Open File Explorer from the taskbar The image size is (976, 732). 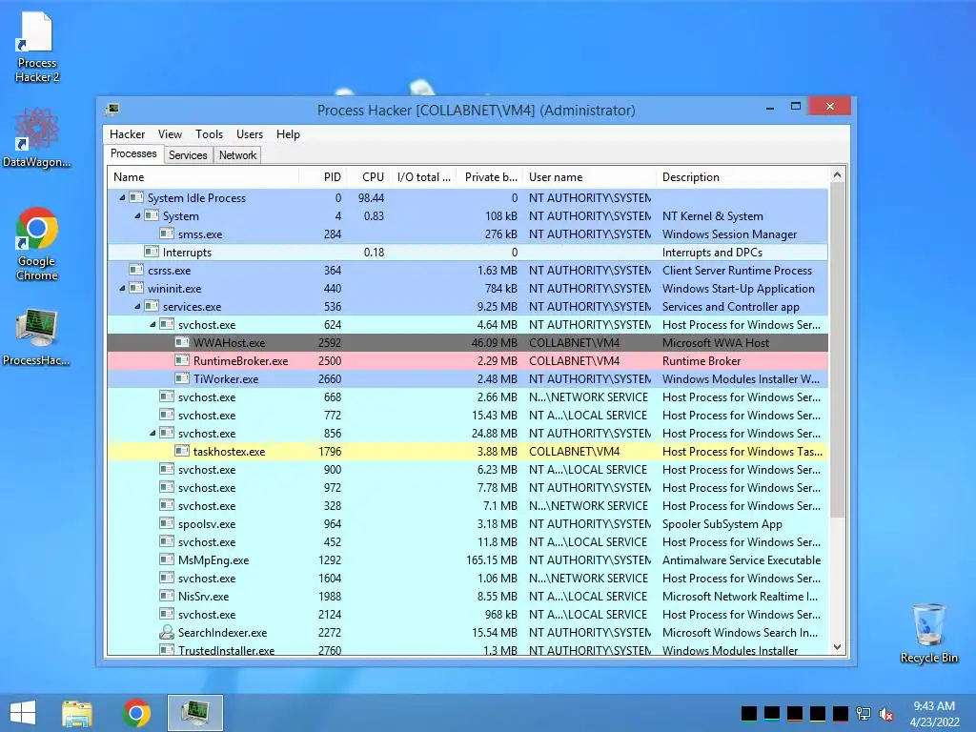pos(77,713)
